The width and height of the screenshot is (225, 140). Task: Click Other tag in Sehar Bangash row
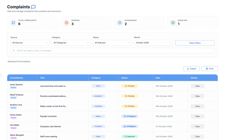coord(98,136)
